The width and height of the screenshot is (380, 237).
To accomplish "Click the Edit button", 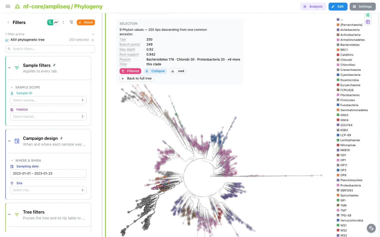I will [338, 7].
